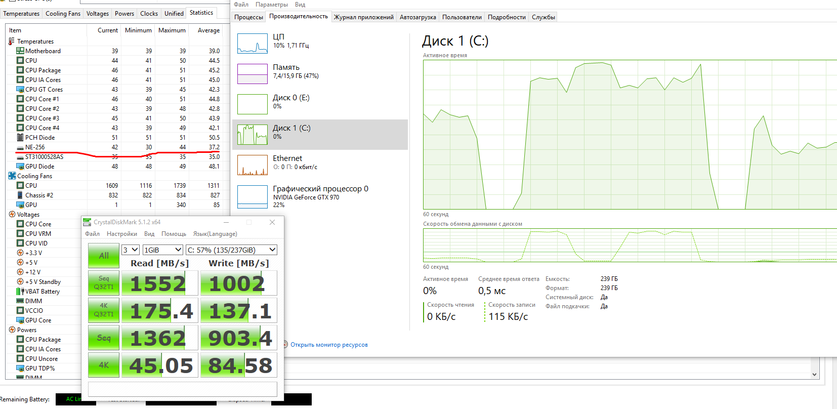The width and height of the screenshot is (837, 409).
Task: Open the Настройки menu in CrystalDiskMark
Action: pos(122,234)
